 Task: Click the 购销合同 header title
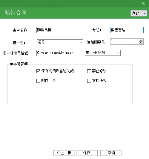[16, 13]
